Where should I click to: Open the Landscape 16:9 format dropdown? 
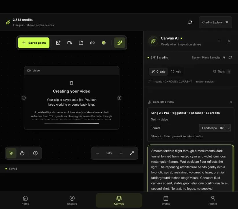[215, 128]
